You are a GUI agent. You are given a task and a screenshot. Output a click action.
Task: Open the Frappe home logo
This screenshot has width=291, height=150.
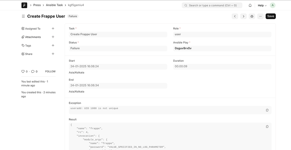pos(24,5)
